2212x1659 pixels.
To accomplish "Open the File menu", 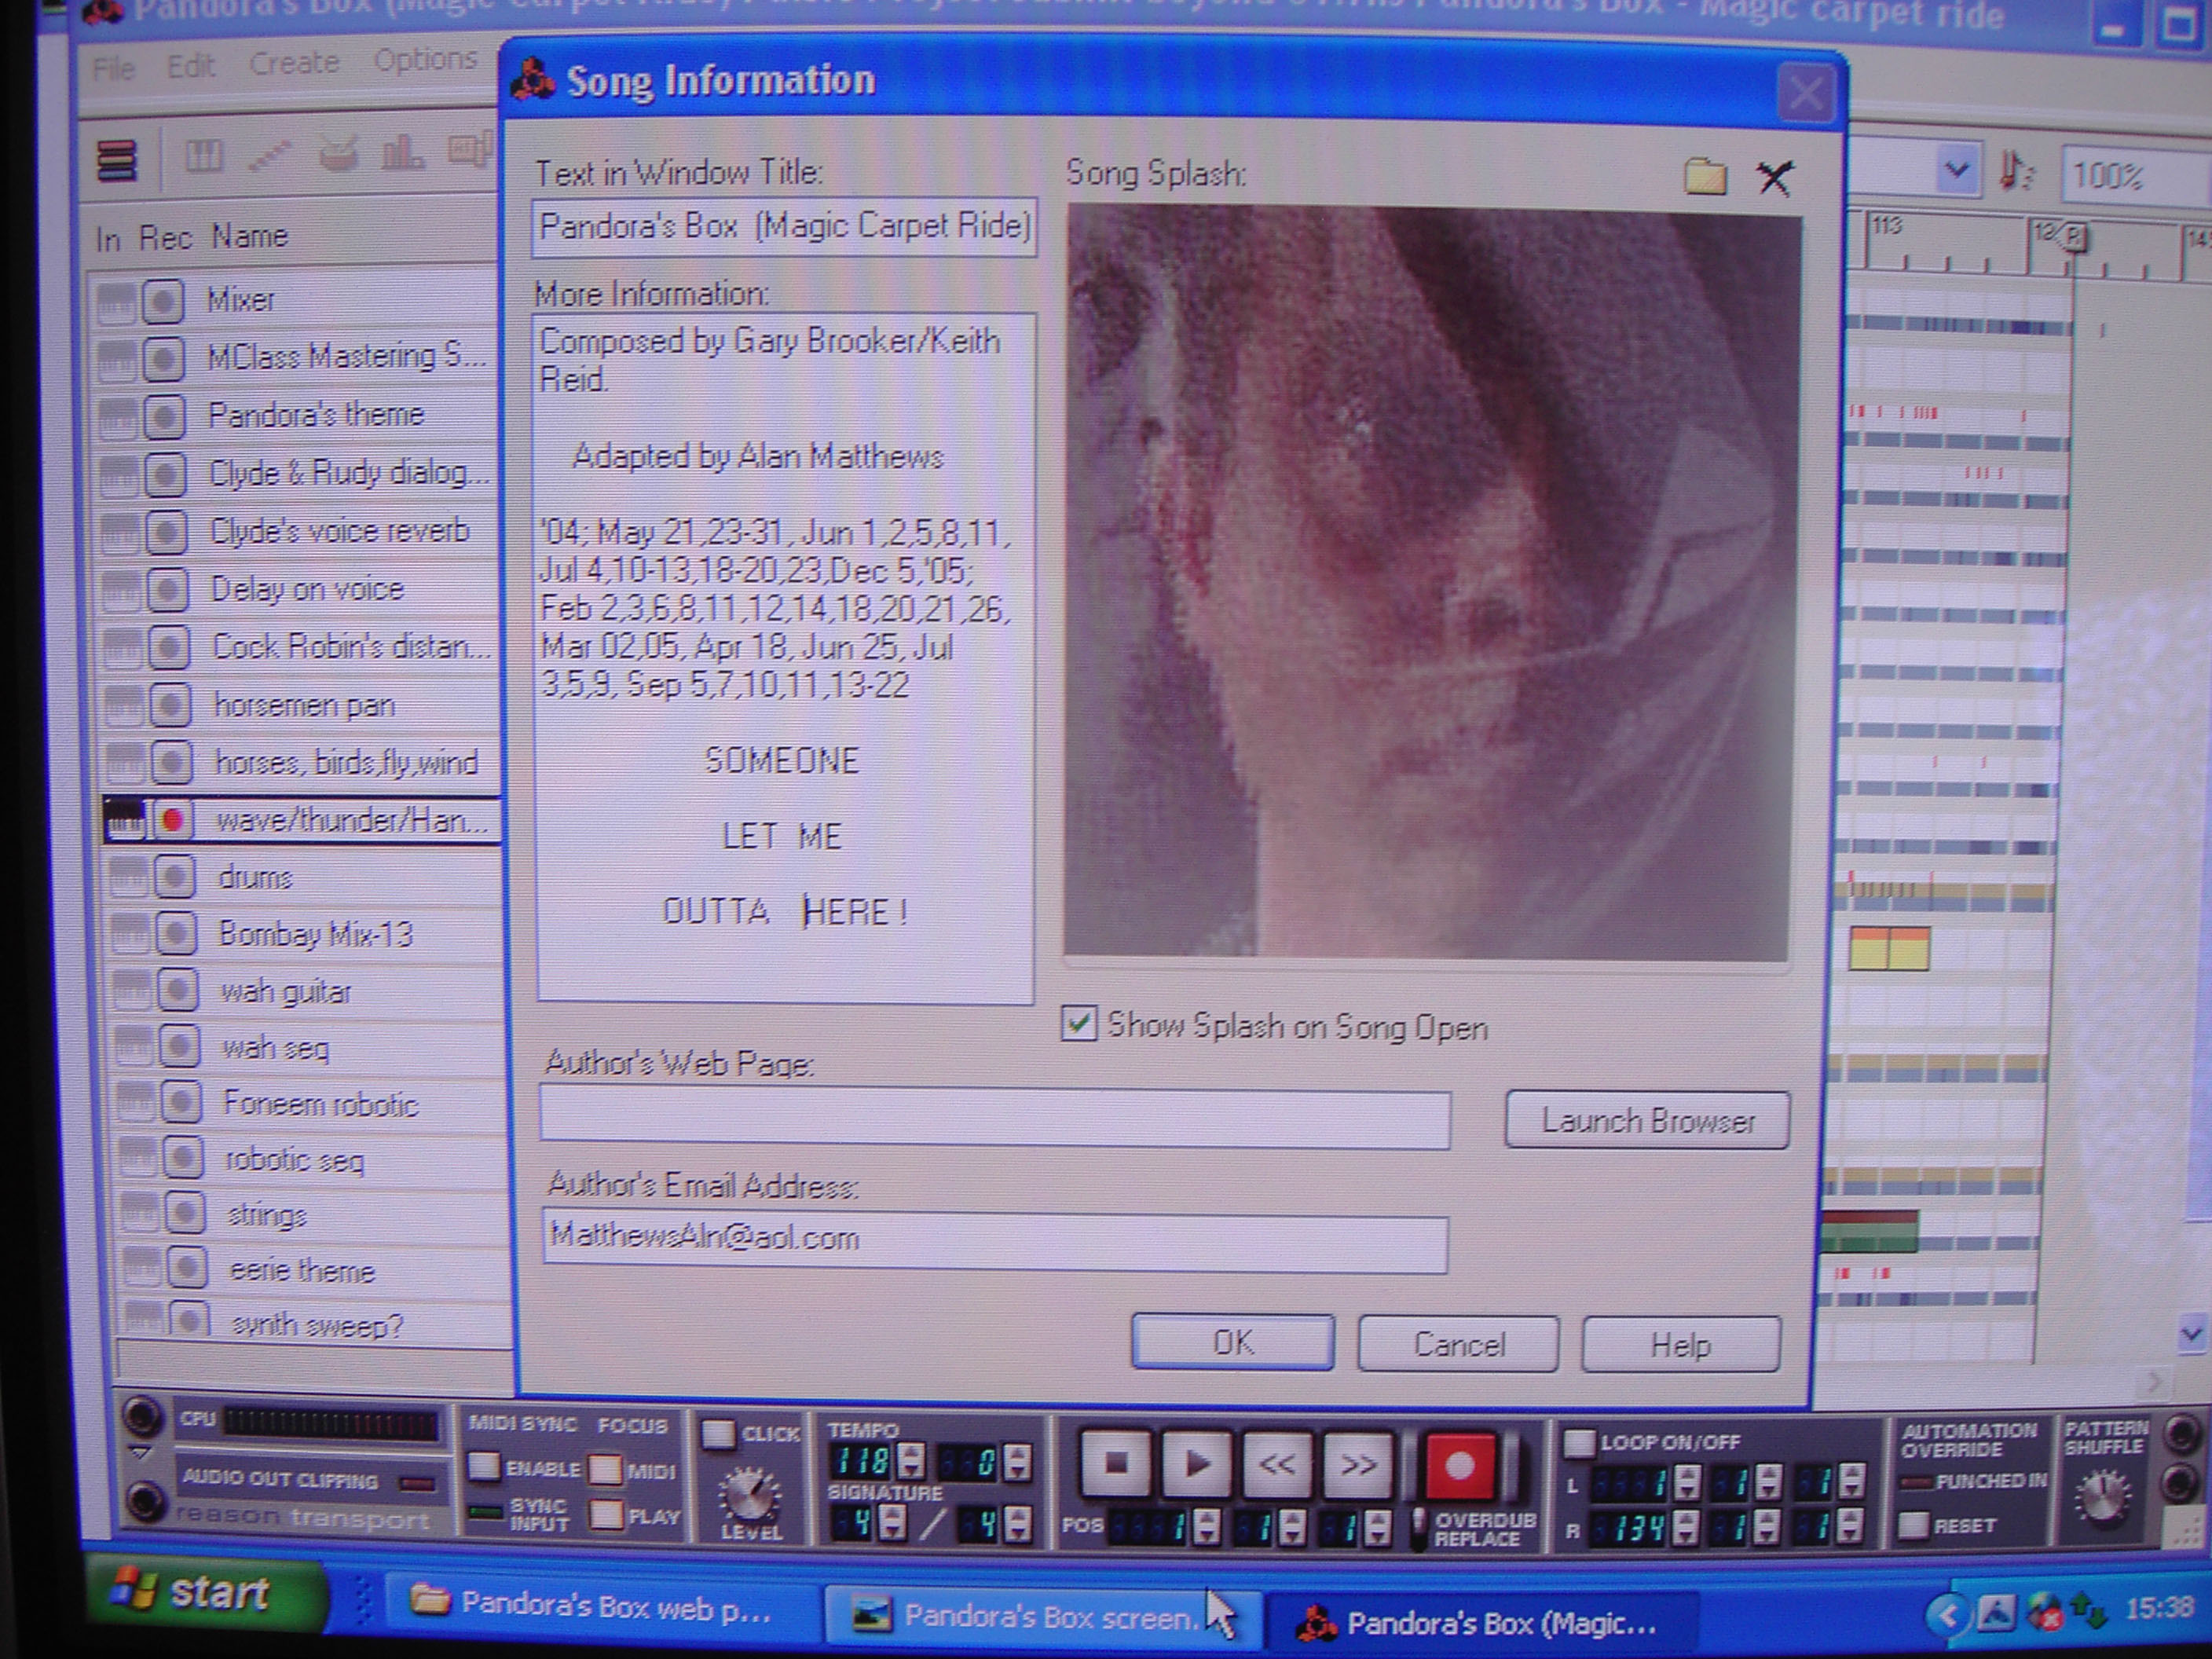I will click(x=113, y=68).
